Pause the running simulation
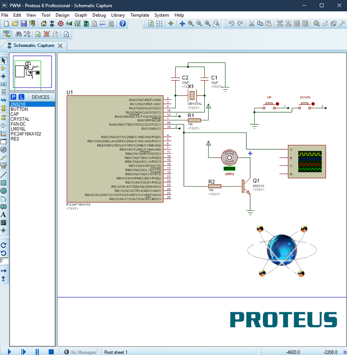This screenshot has width=347, height=355. [36, 352]
